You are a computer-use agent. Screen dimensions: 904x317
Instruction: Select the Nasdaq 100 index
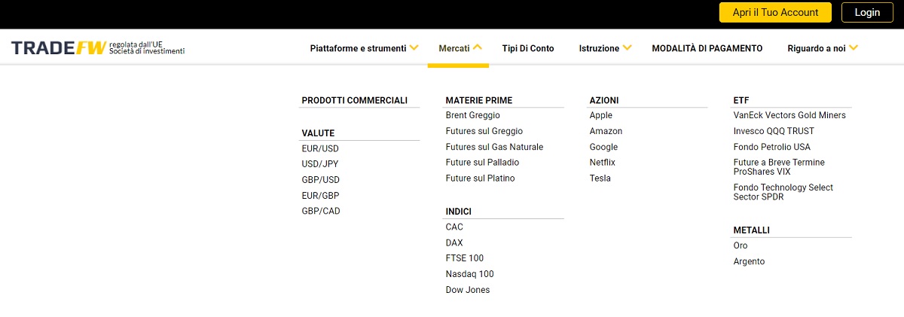pyautogui.click(x=469, y=275)
